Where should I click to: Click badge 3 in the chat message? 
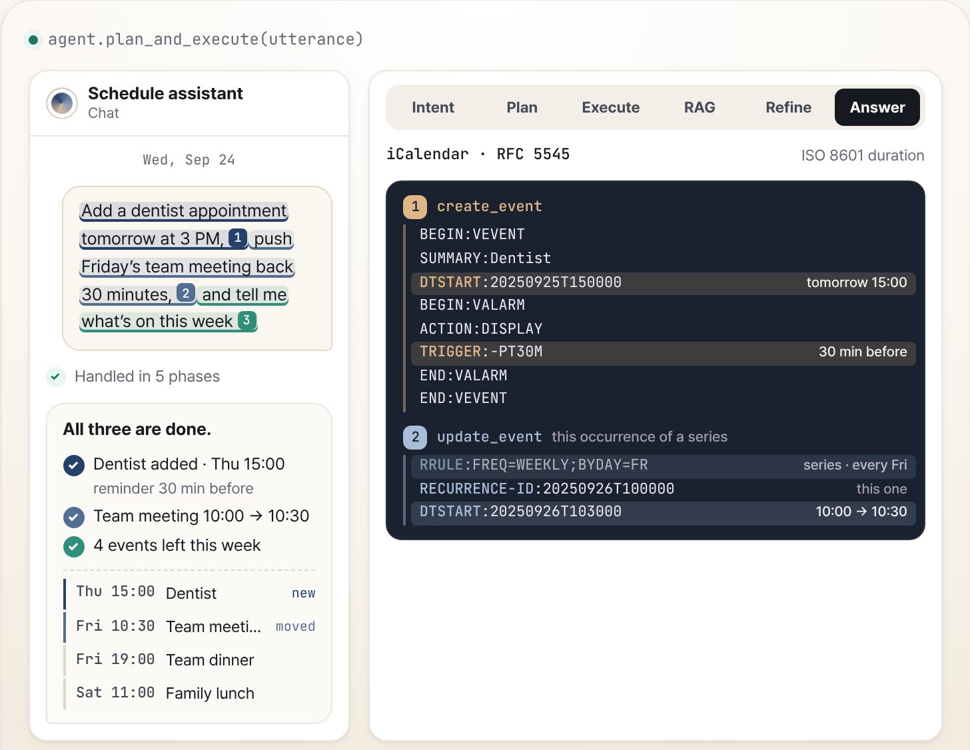(x=246, y=320)
